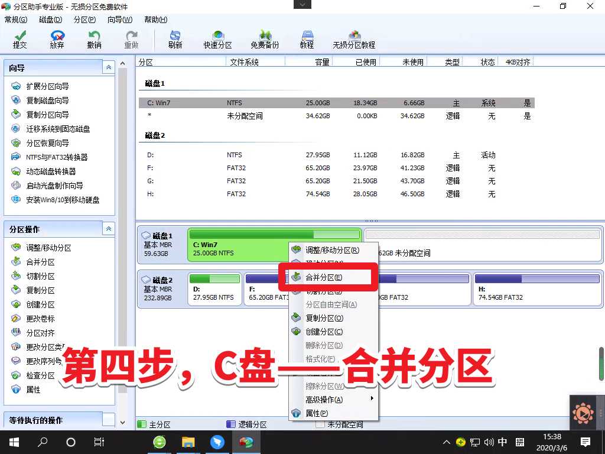Viewport: 605px width, 454px height.
Task: Click the 刷新 (refresh) toolbar icon
Action: coord(175,40)
